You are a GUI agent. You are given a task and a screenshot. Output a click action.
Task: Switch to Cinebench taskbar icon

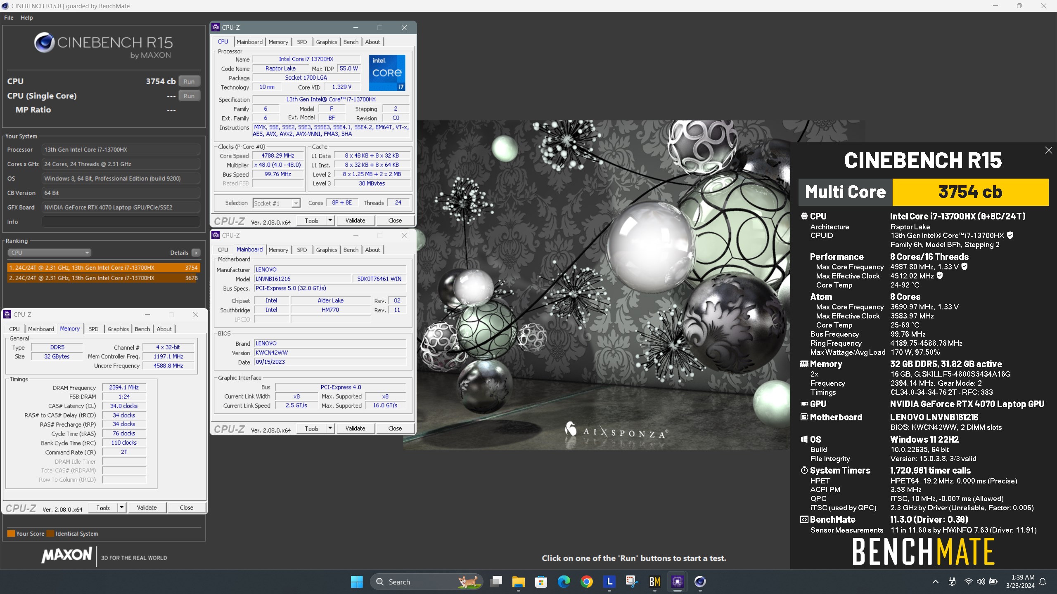click(x=700, y=582)
